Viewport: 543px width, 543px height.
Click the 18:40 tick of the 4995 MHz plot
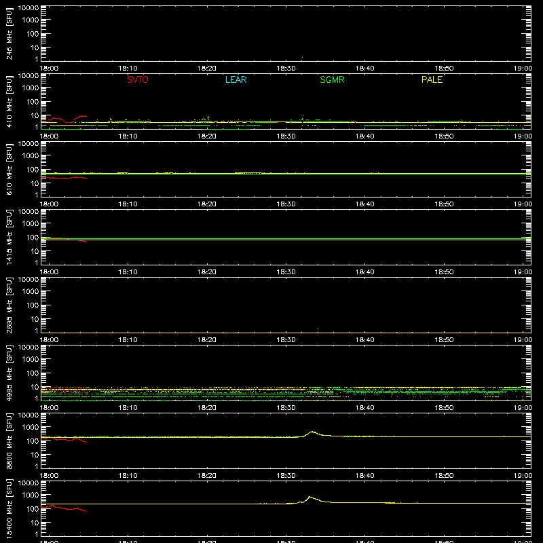365,408
